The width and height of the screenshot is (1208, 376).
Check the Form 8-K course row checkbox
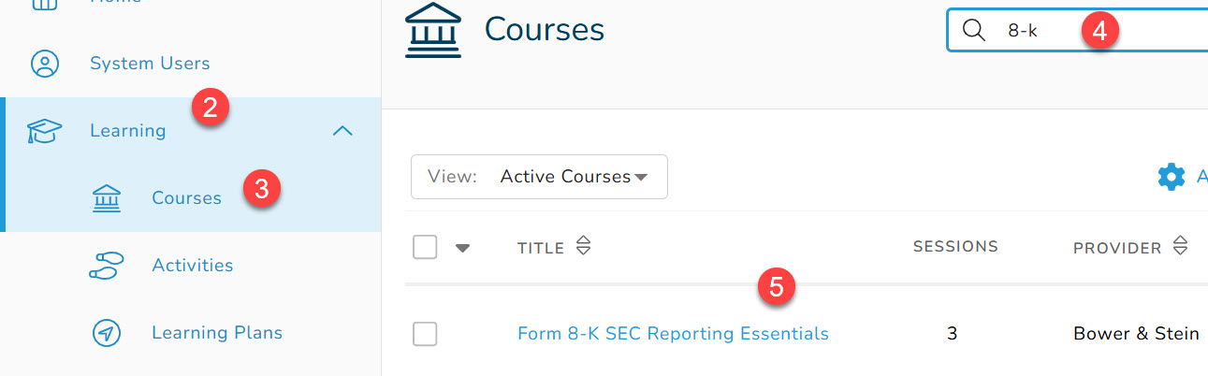[x=425, y=334]
